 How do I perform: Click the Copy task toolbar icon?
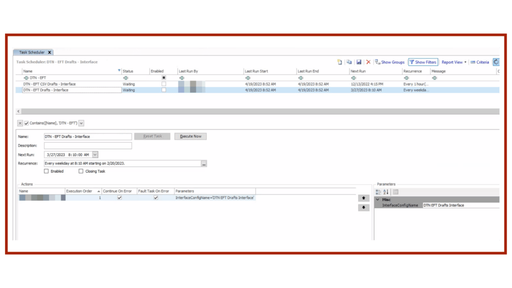[x=349, y=62]
